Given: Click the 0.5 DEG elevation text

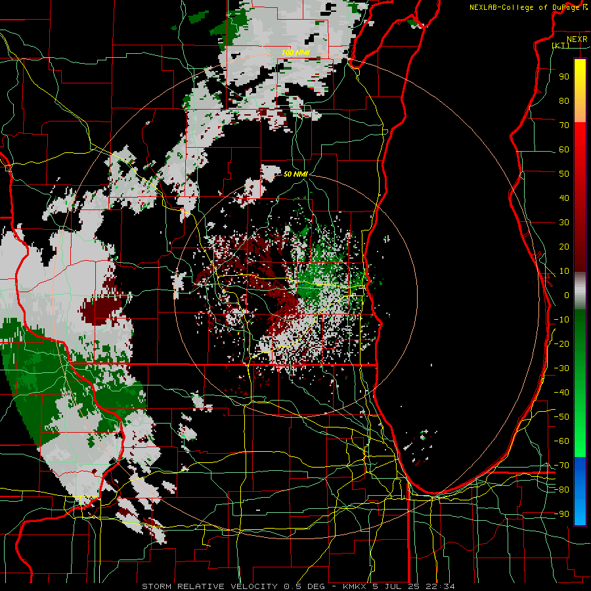Looking at the screenshot, I should pos(307,586).
